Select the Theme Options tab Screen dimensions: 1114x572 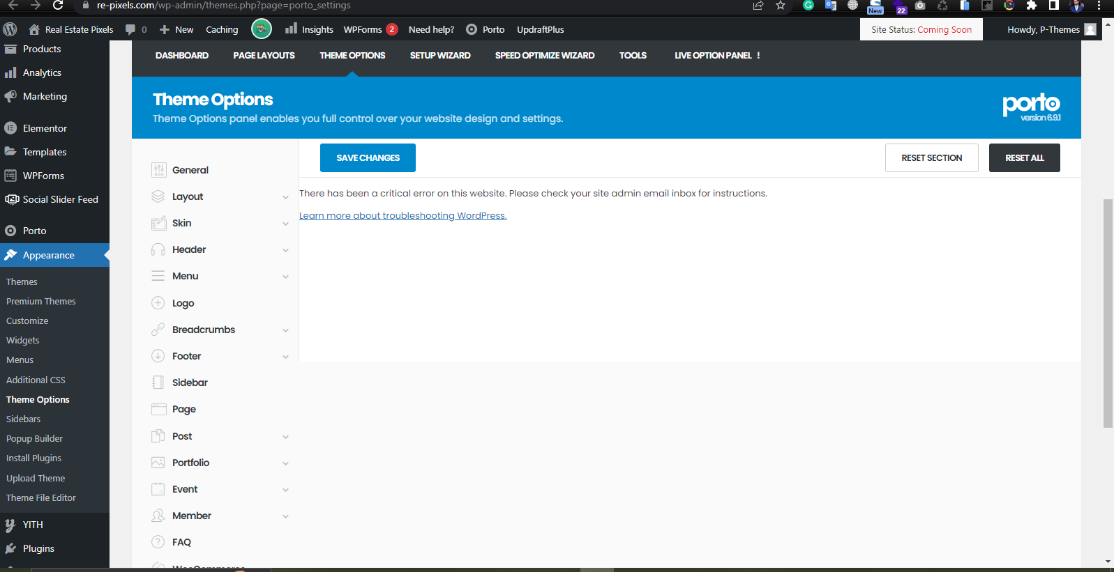click(x=352, y=56)
